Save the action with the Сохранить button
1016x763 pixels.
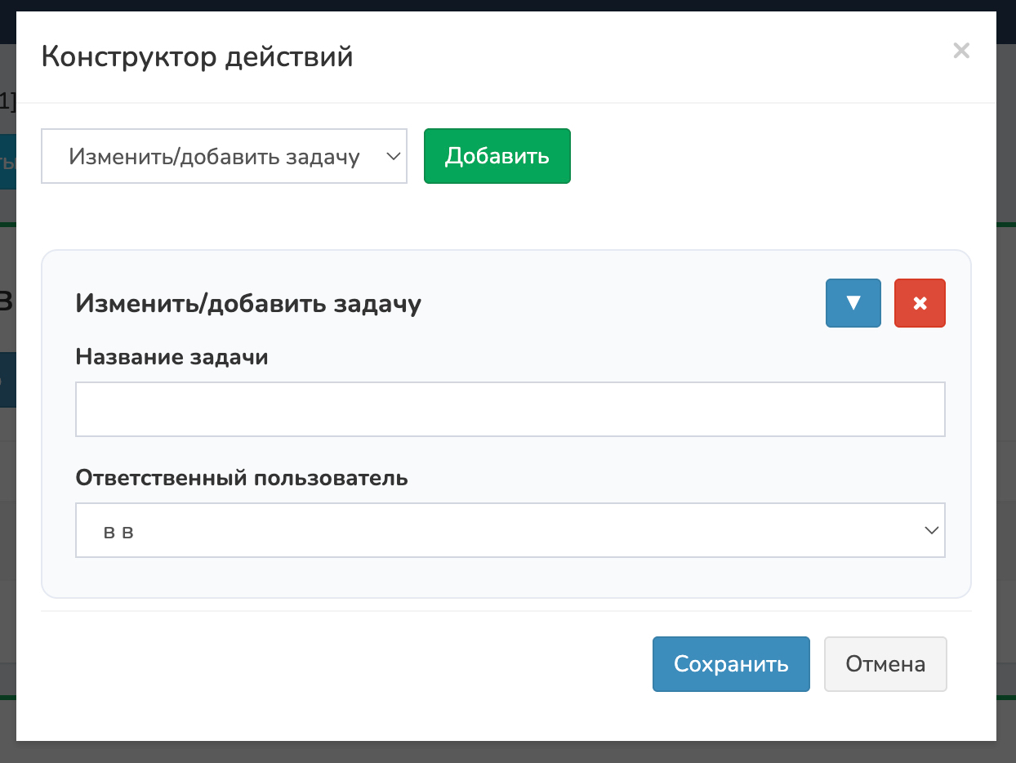(x=731, y=664)
